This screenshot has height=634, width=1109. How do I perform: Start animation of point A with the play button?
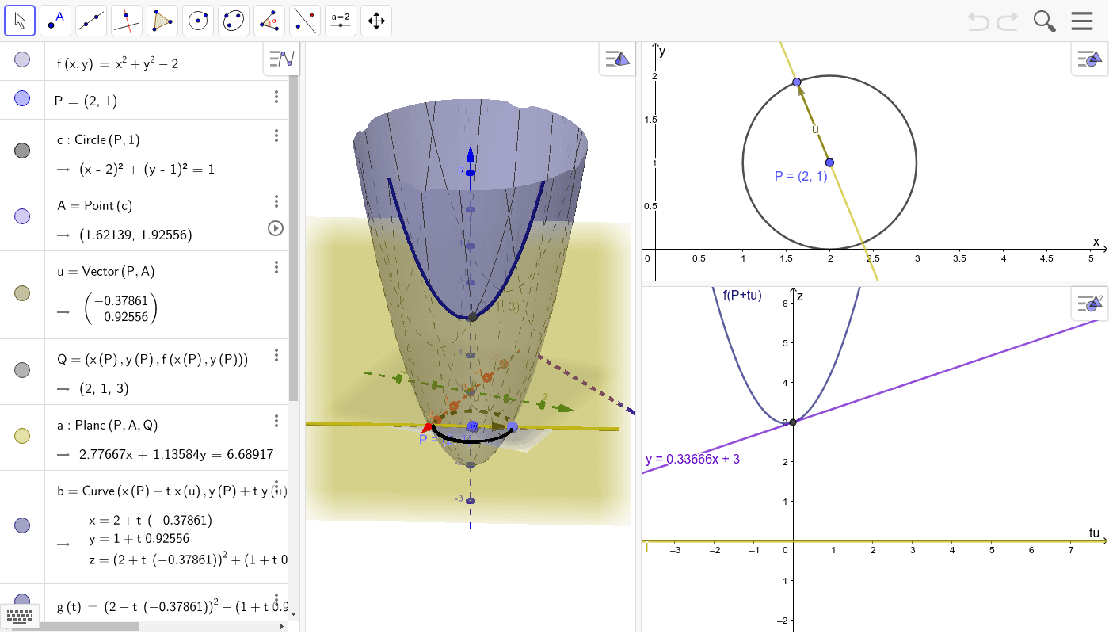click(x=275, y=228)
